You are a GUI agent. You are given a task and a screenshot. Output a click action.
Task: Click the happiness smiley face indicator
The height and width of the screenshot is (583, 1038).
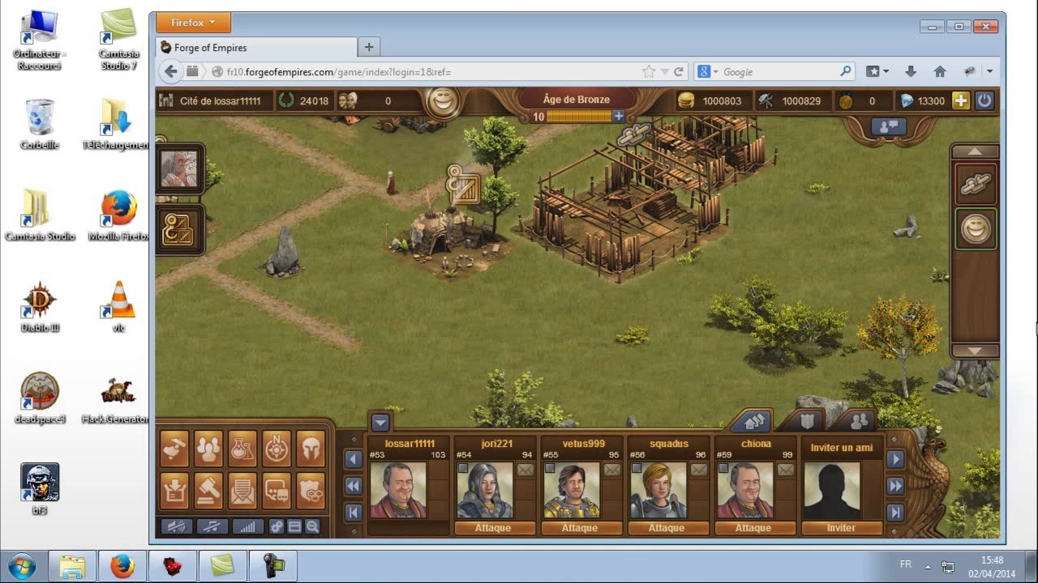[443, 102]
